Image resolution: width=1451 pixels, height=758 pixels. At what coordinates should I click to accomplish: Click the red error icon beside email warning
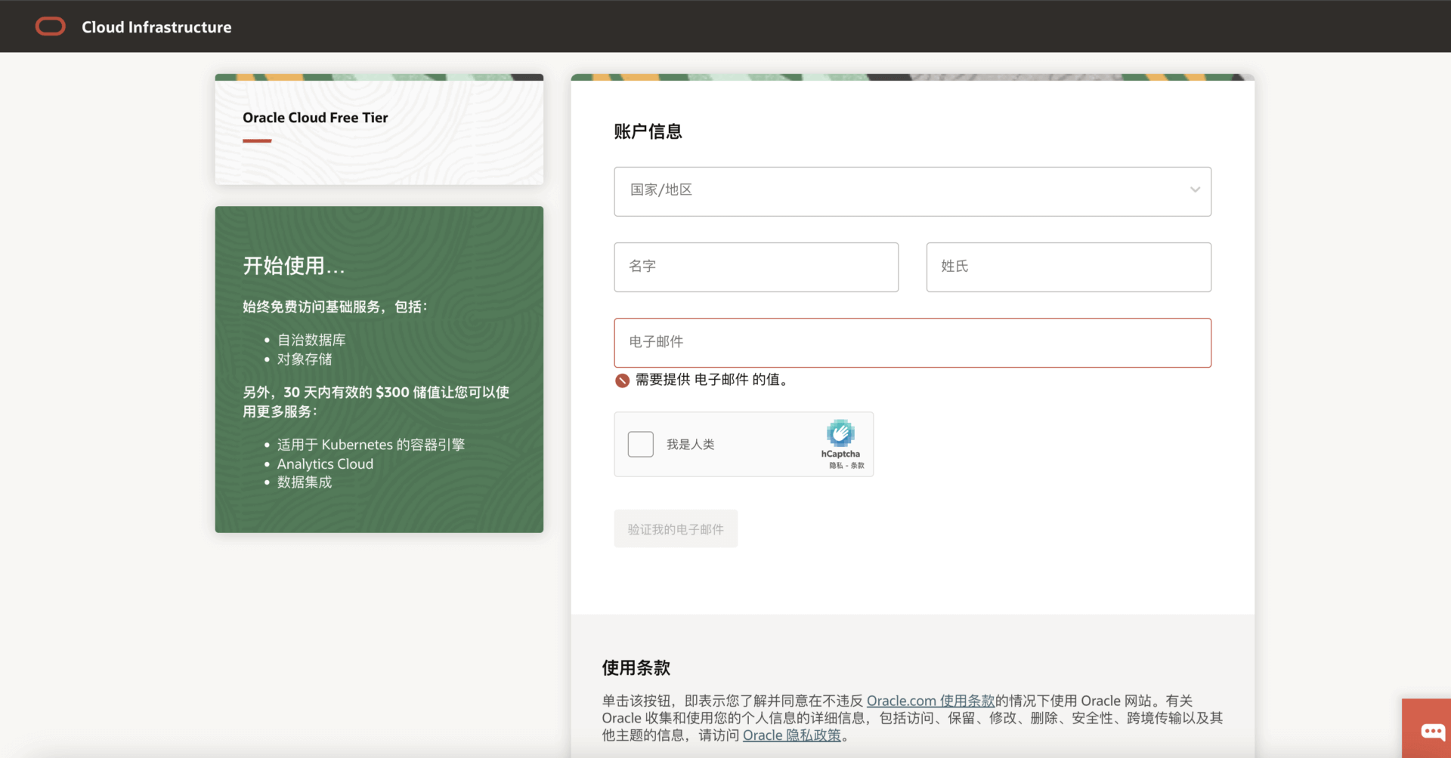622,381
